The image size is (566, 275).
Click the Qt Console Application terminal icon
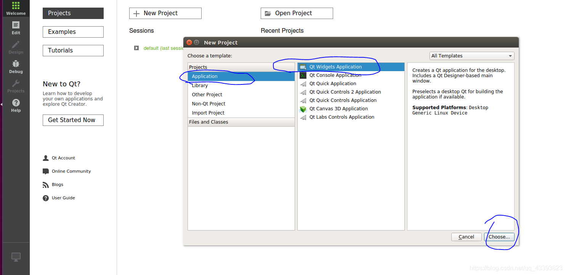point(303,75)
